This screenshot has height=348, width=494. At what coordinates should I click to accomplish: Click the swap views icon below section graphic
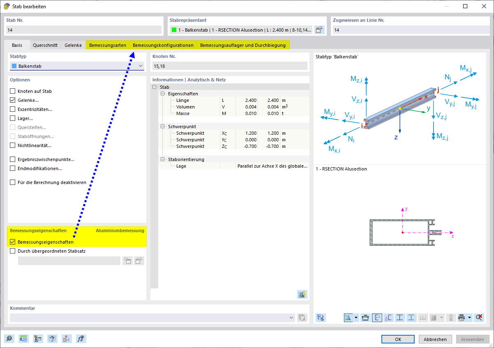pos(321,317)
